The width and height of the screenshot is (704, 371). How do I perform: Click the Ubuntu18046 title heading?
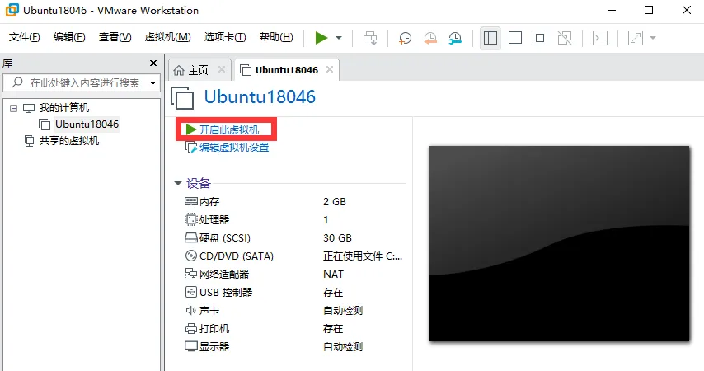coord(260,97)
